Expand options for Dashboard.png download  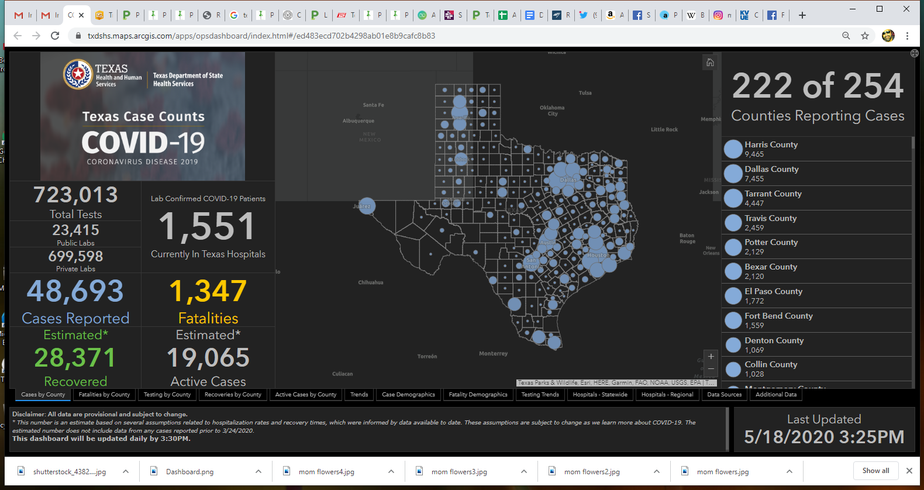[x=258, y=471]
